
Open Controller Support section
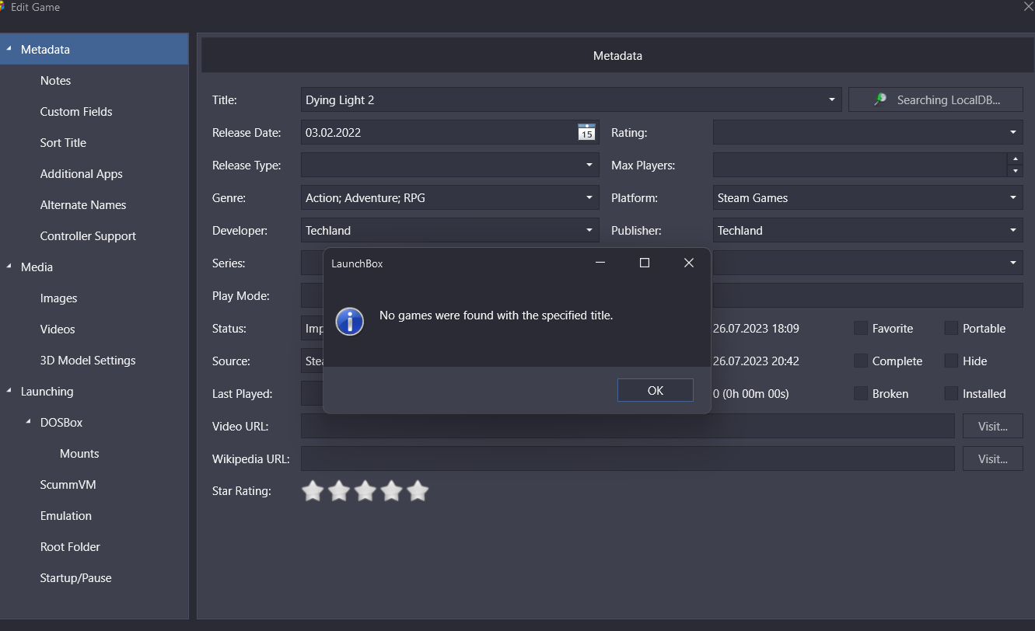88,235
